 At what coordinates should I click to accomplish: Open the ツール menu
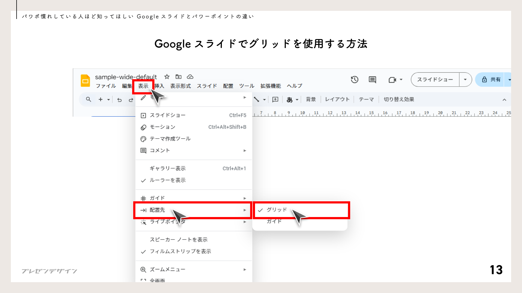(247, 86)
